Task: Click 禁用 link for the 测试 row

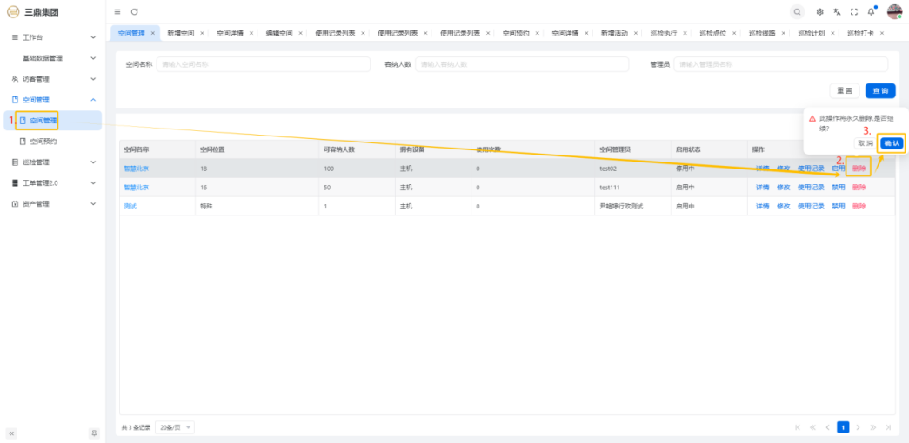Action: (838, 206)
